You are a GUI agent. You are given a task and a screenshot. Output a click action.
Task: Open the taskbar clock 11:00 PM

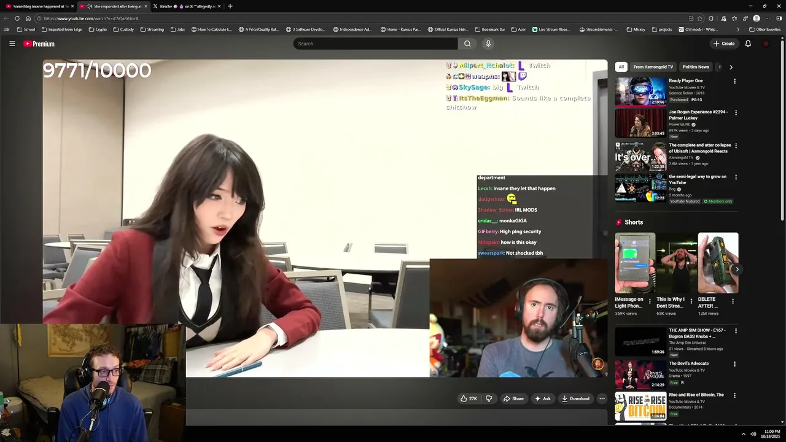tap(772, 434)
